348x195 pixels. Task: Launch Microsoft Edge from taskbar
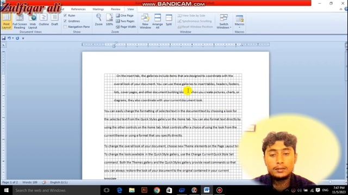coord(120,190)
